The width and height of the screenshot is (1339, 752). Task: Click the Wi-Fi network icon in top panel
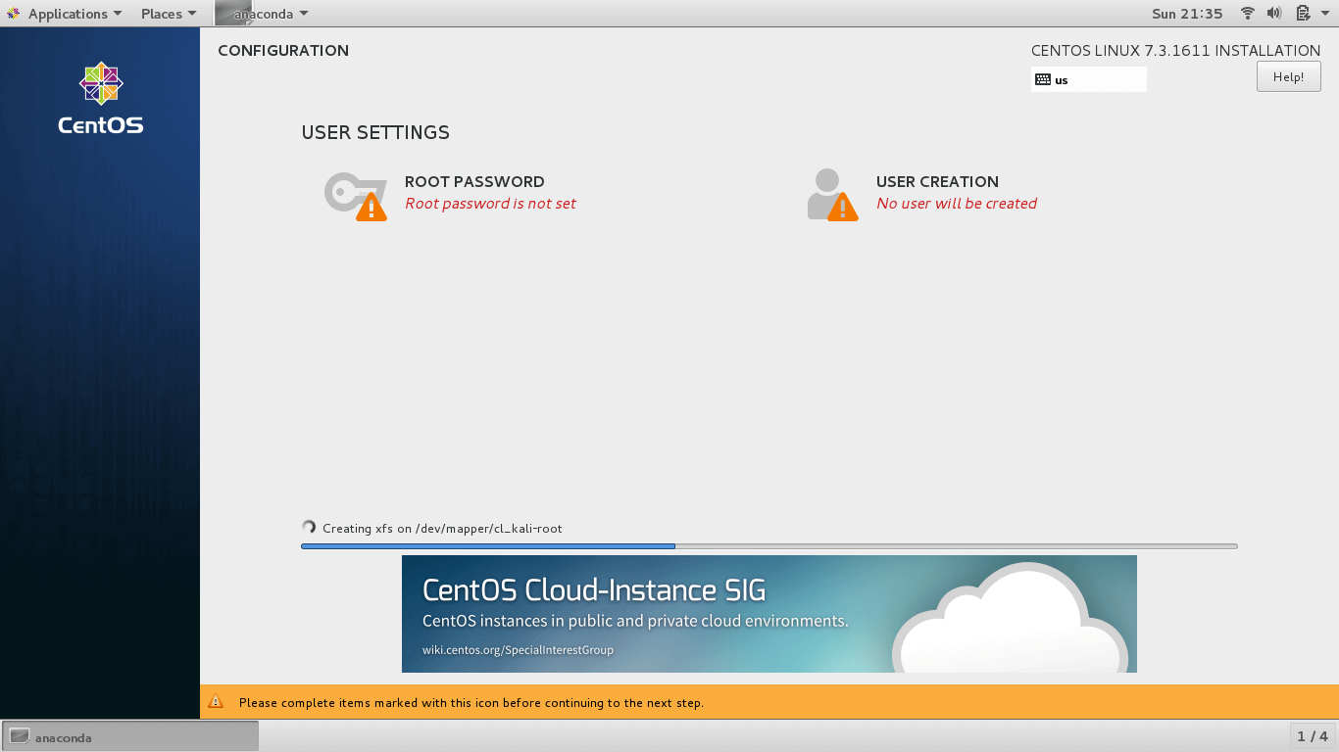[x=1248, y=14]
